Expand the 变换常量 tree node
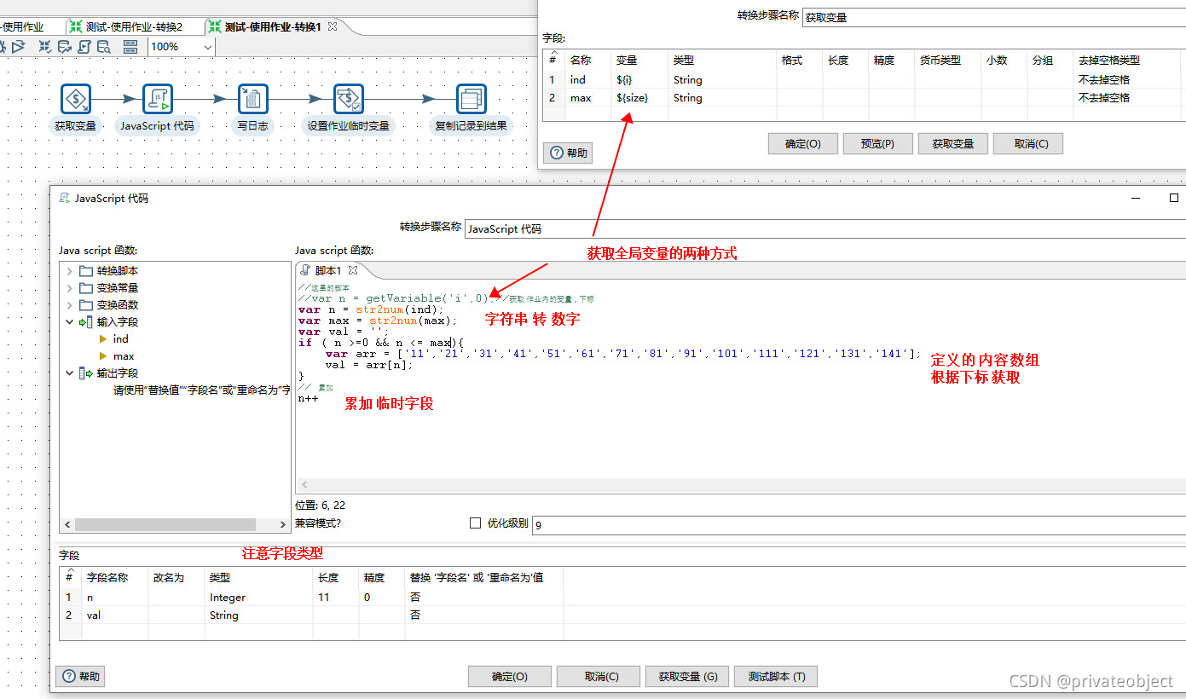 point(69,287)
